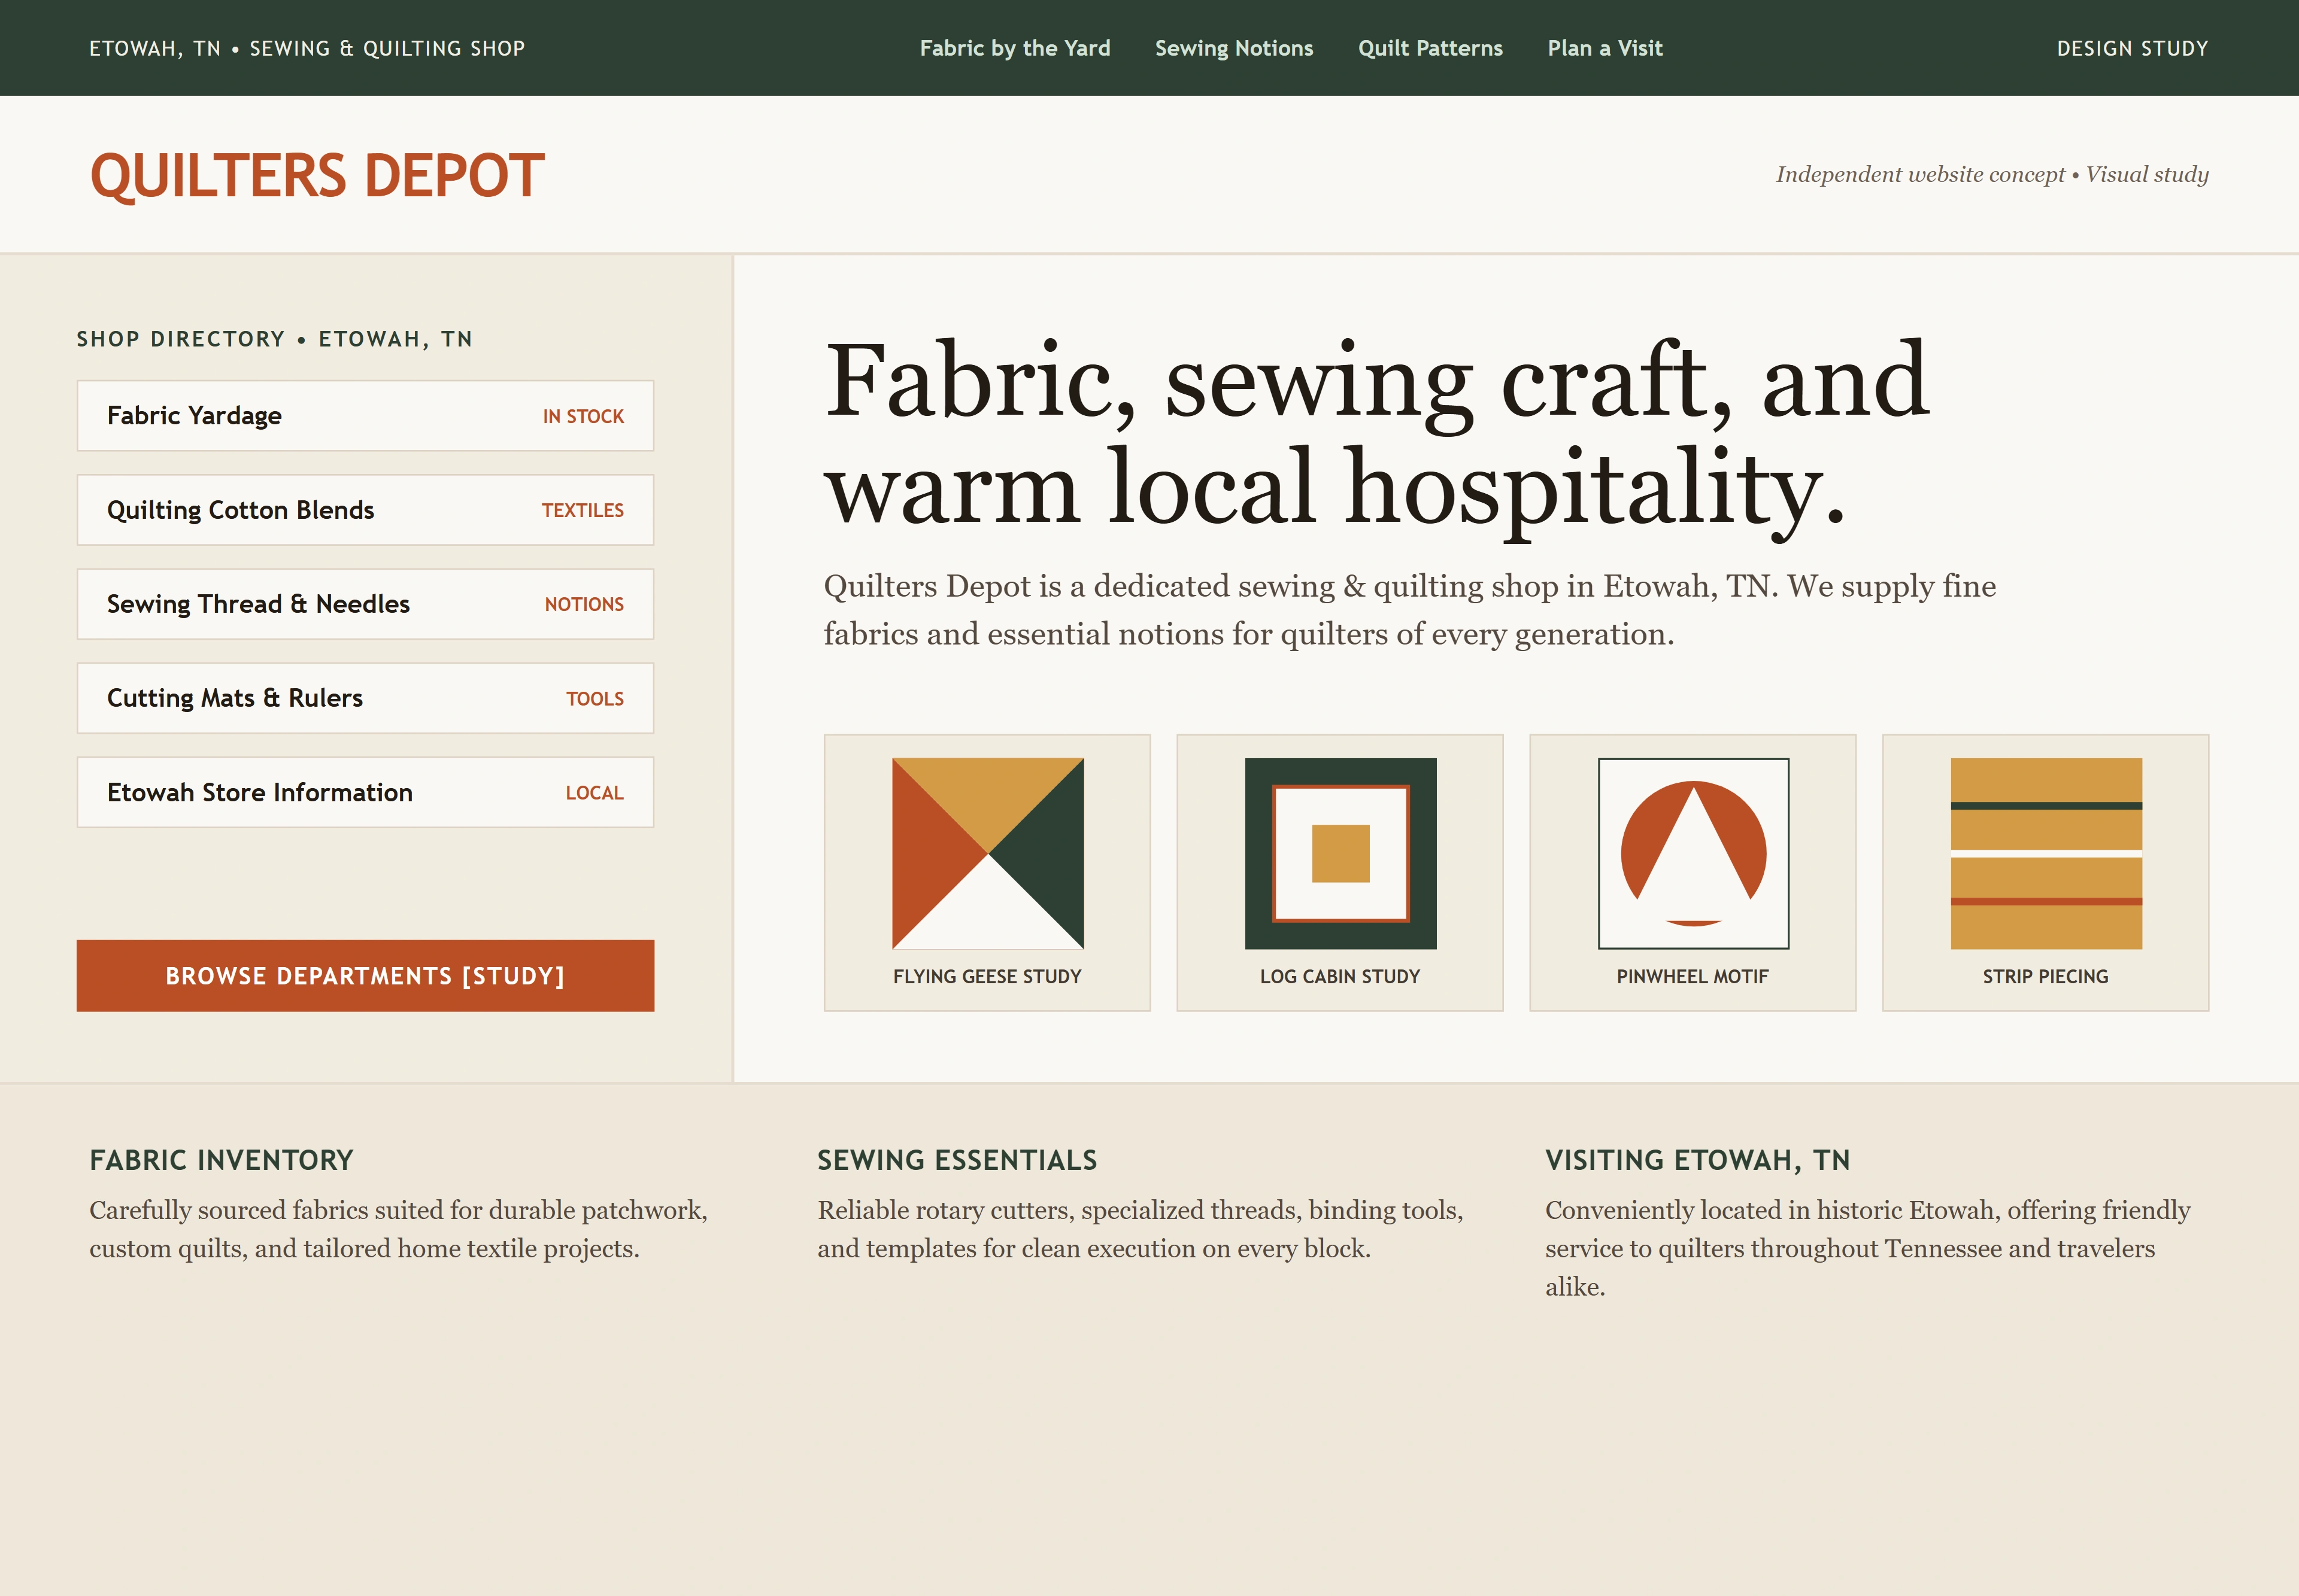Open Etowah Store Information entry
2299x1596 pixels.
[x=365, y=791]
